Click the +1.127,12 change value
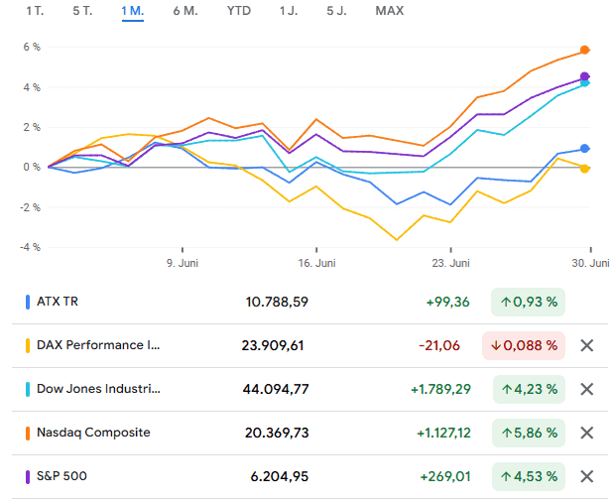This screenshot has width=613, height=500. click(x=443, y=434)
